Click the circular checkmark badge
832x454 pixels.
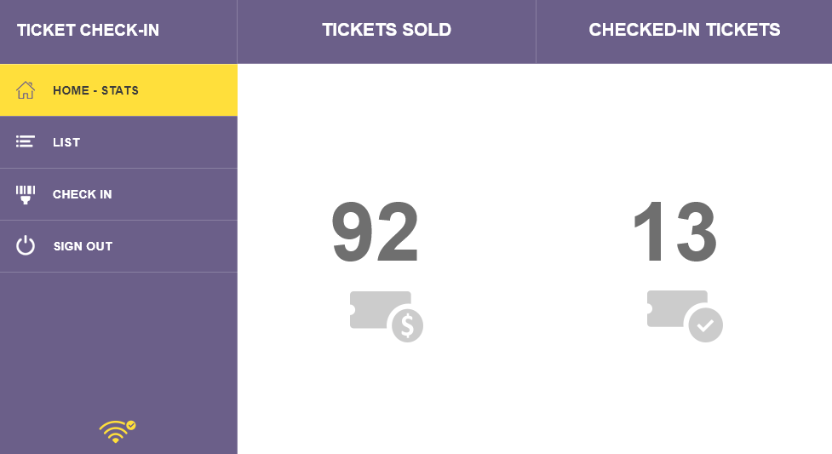(x=706, y=325)
